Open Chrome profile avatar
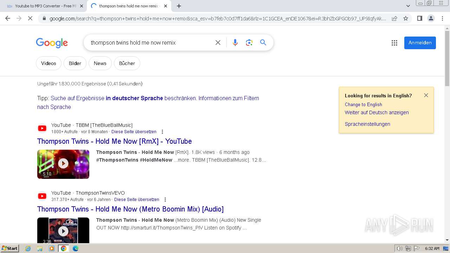This screenshot has height=253, width=450. tap(431, 18)
